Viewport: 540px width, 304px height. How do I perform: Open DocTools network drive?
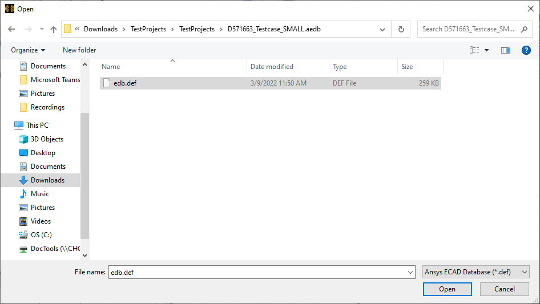click(49, 249)
